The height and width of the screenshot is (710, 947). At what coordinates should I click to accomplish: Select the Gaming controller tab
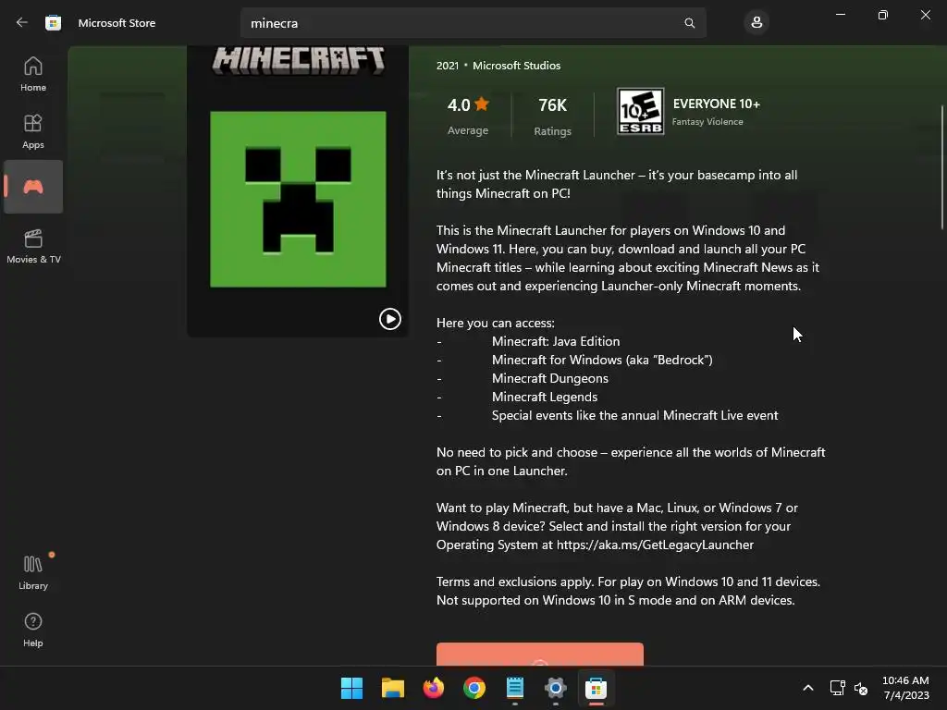click(x=33, y=187)
